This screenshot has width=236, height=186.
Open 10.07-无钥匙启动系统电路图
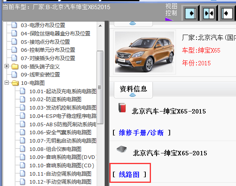[x=63, y=141]
